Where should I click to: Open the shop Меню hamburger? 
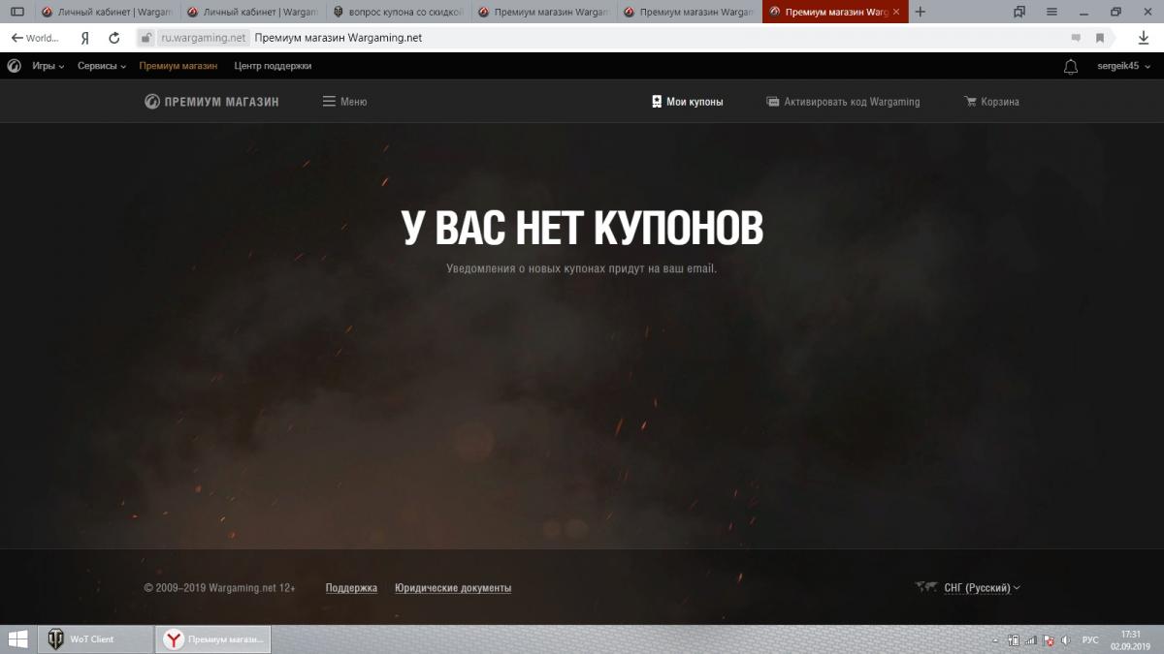pos(344,101)
